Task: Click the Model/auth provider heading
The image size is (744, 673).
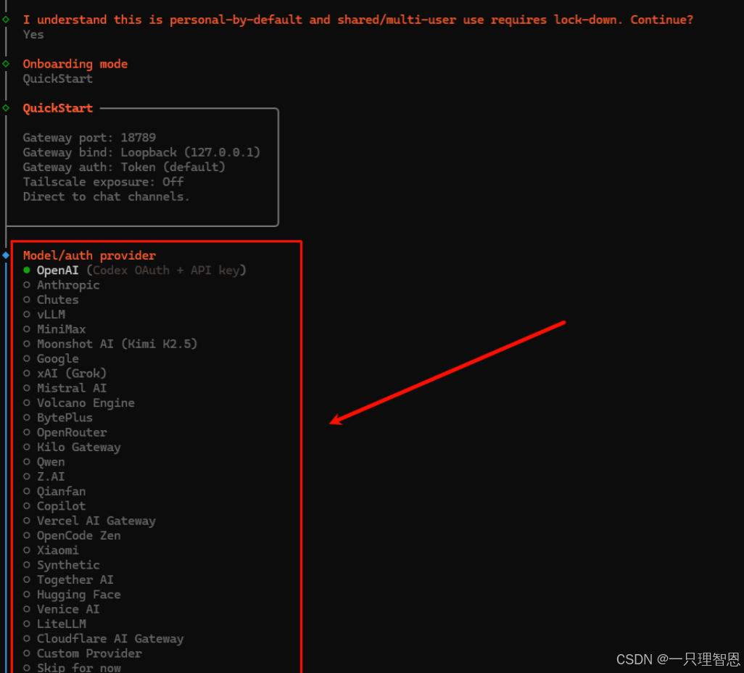Action: [89, 255]
